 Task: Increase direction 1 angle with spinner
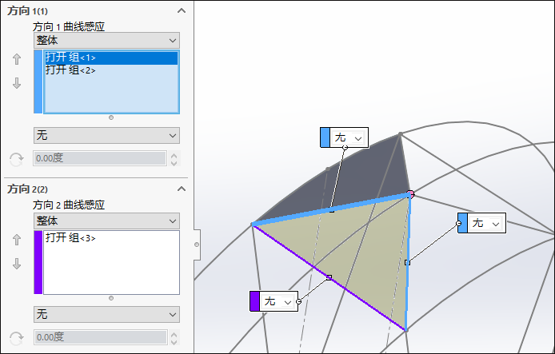174,155
